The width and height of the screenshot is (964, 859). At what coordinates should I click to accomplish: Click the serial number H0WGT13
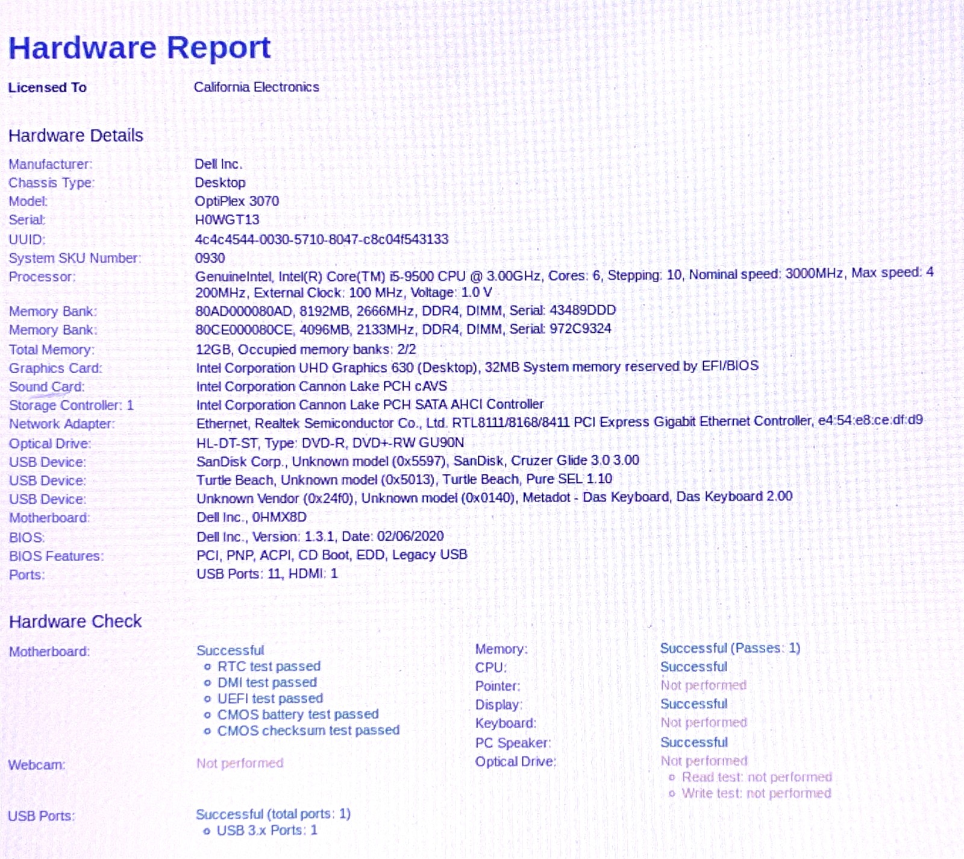(x=227, y=220)
